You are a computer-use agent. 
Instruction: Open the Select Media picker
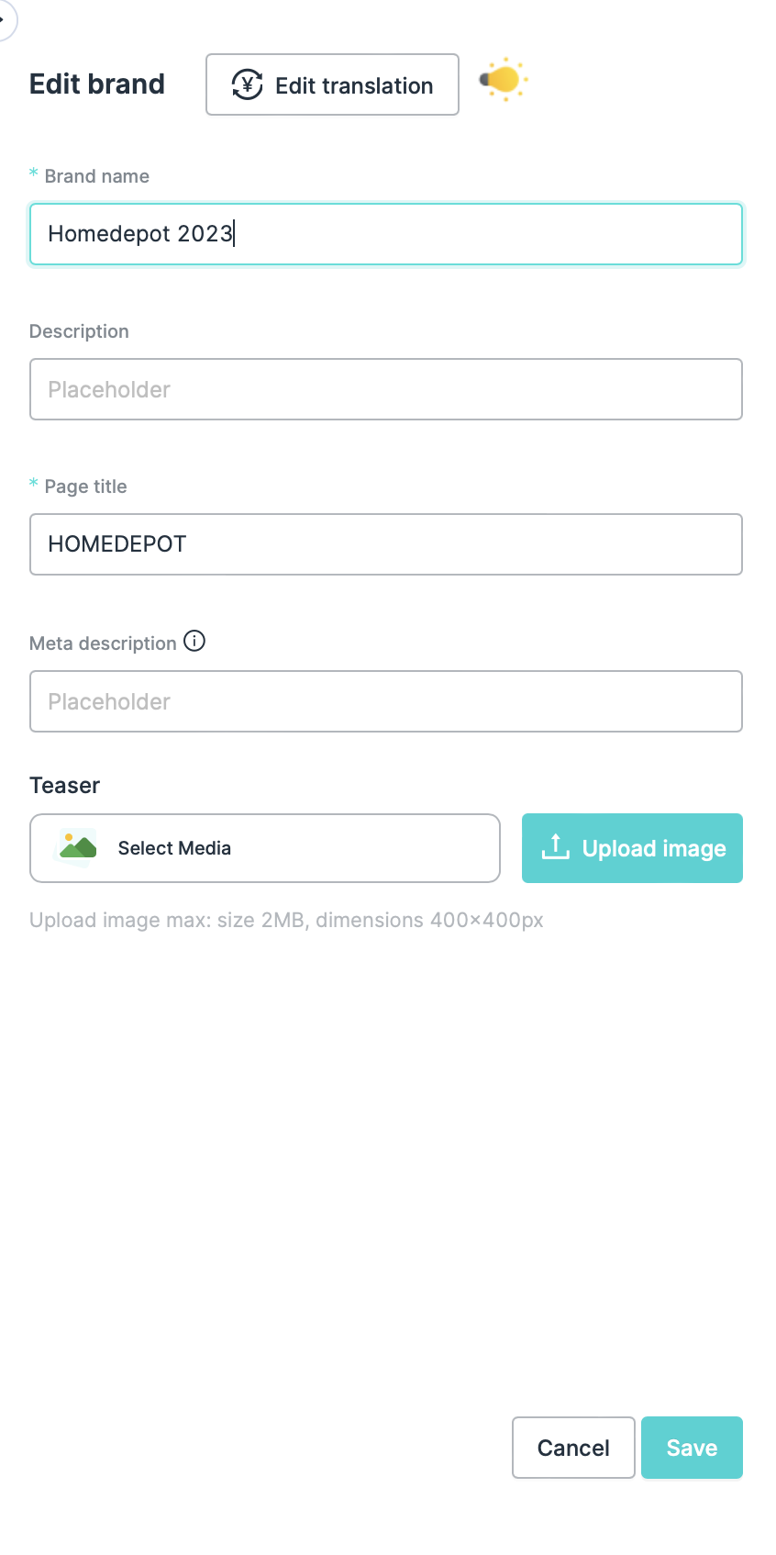click(x=265, y=848)
